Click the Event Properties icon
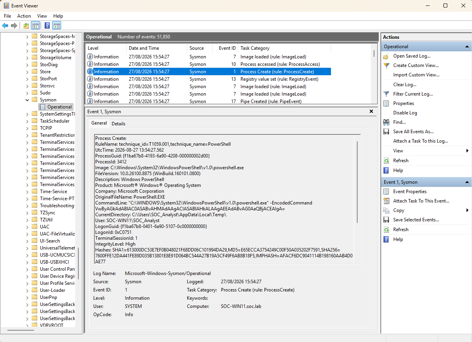The height and width of the screenshot is (342, 472). (x=386, y=192)
